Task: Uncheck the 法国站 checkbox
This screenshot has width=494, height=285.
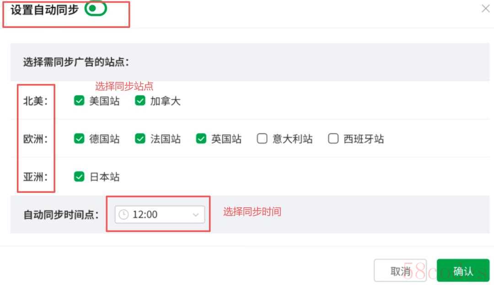Action: [140, 139]
